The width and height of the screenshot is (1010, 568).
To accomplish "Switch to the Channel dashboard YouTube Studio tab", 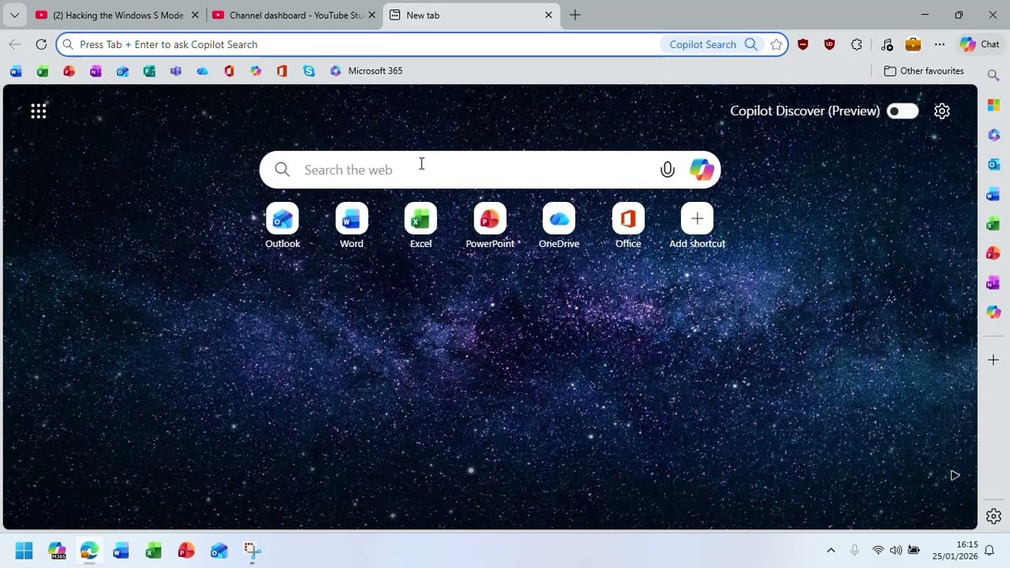I will (x=294, y=15).
